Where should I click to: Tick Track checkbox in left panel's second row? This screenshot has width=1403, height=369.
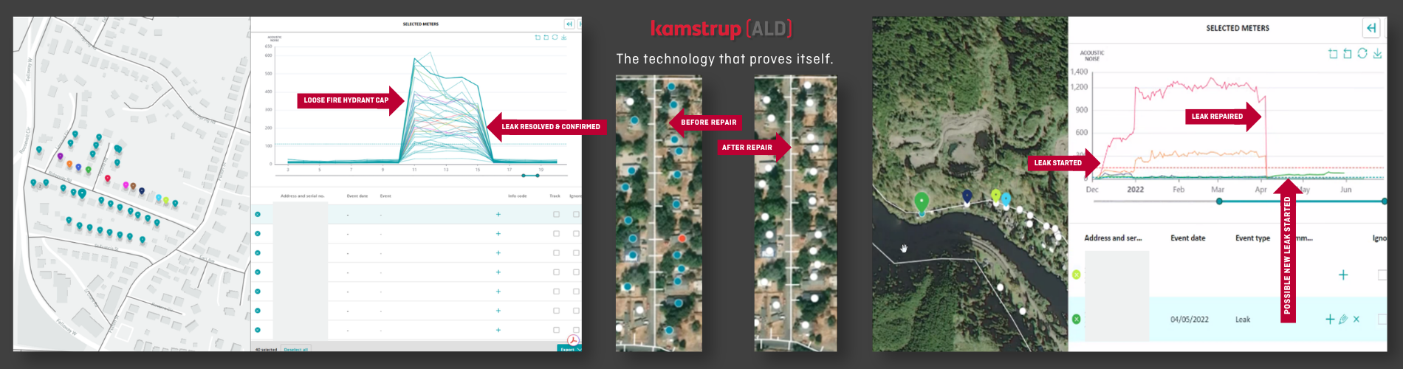(556, 234)
